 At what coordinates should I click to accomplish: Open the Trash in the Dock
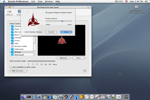(x=126, y=97)
